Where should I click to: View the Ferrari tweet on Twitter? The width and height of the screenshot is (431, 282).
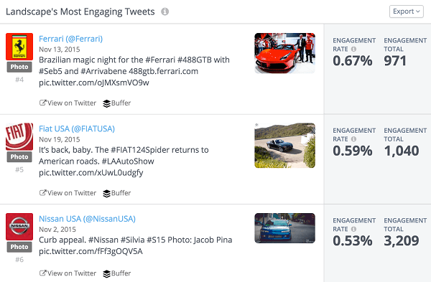(x=68, y=103)
